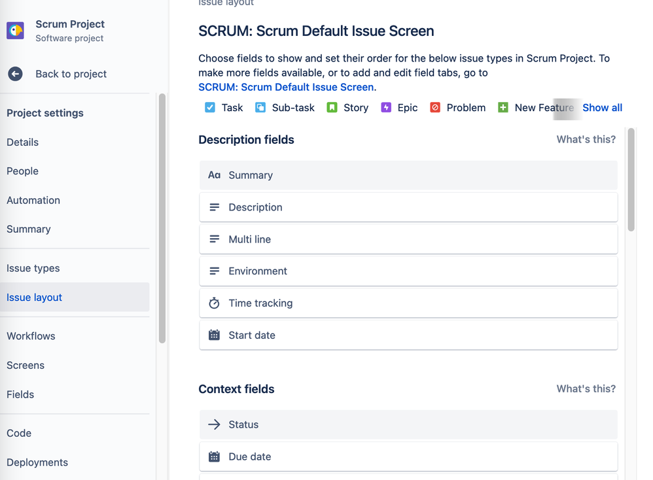Image resolution: width=653 pixels, height=480 pixels.
Task: Open What's this for Description fields
Action: 586,139
